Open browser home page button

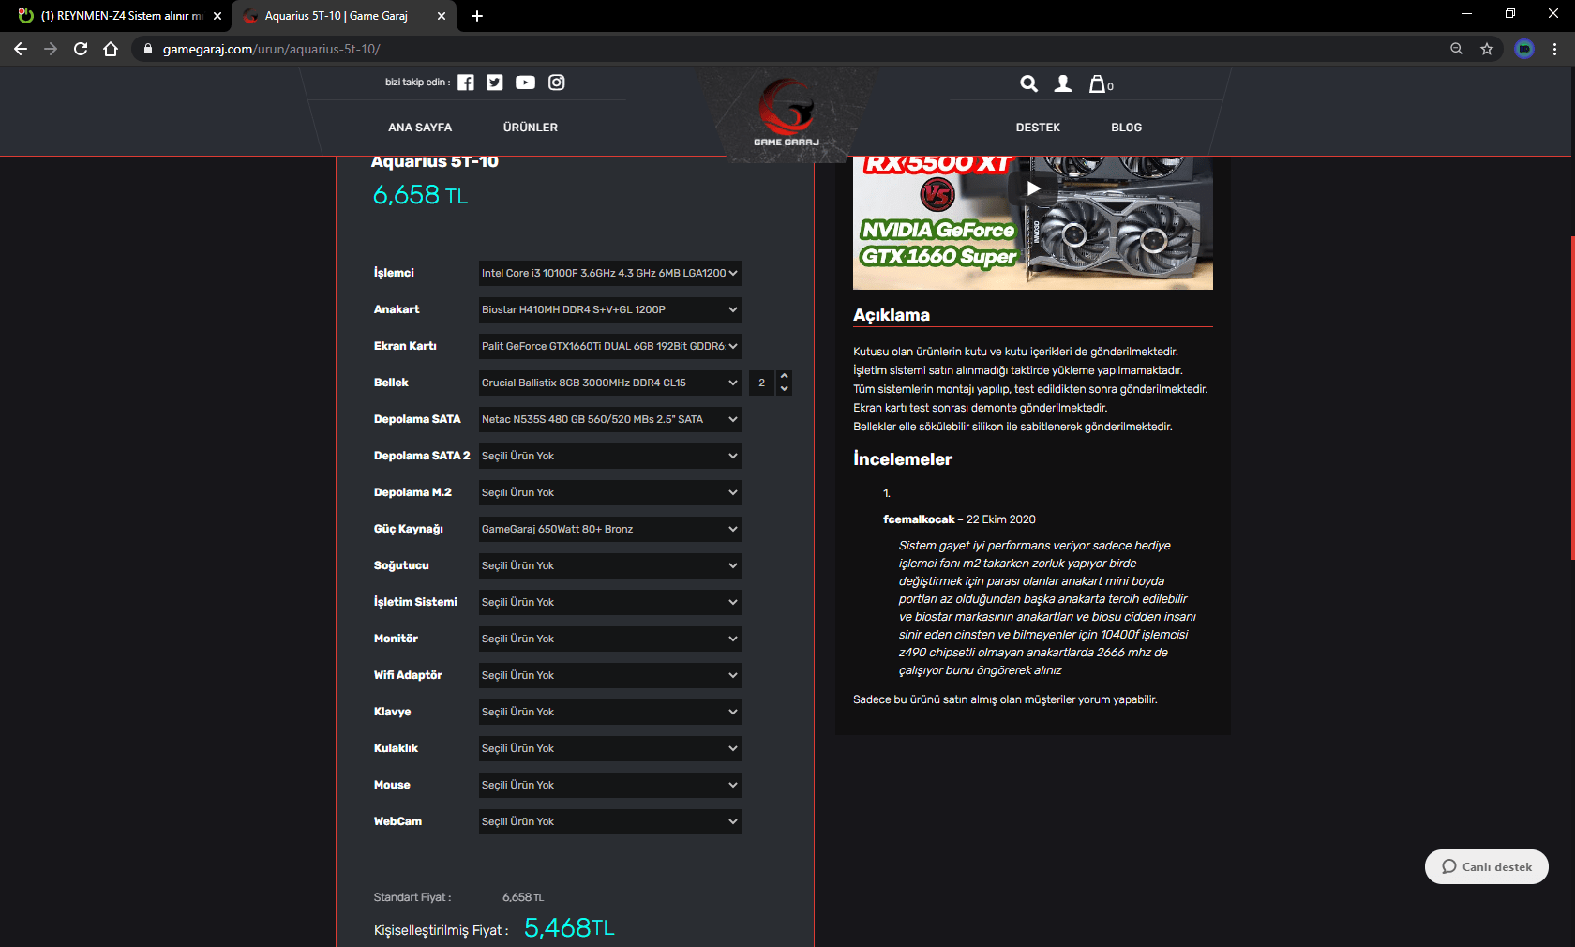111,49
